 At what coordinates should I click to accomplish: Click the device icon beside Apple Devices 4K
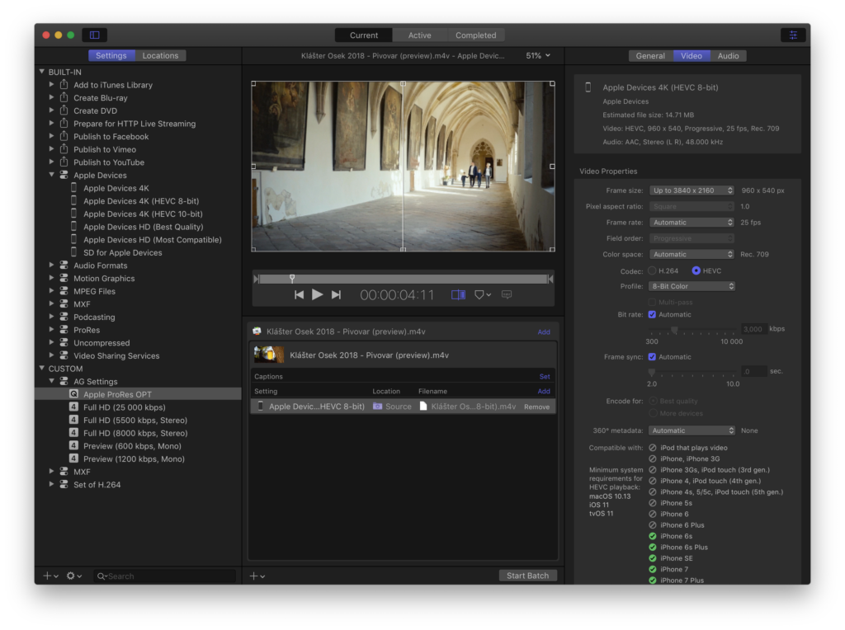[73, 188]
